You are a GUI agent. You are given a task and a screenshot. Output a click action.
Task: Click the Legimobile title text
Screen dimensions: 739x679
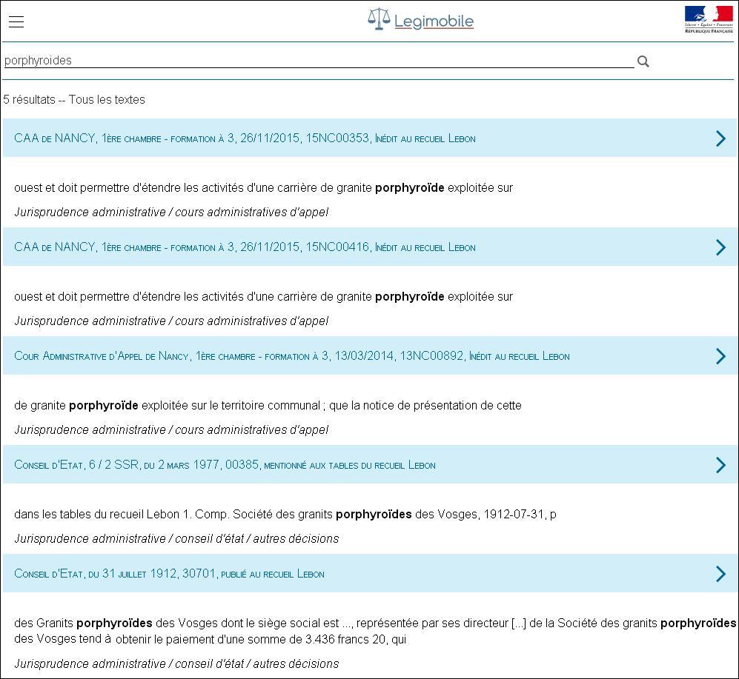coord(434,21)
